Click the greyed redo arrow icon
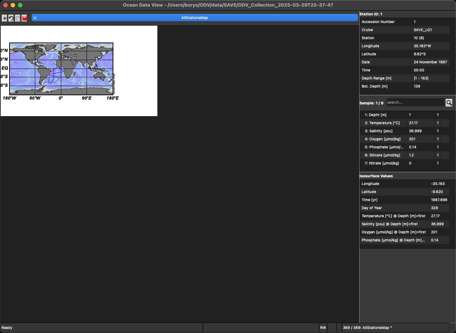This screenshot has width=456, height=333. (x=18, y=18)
